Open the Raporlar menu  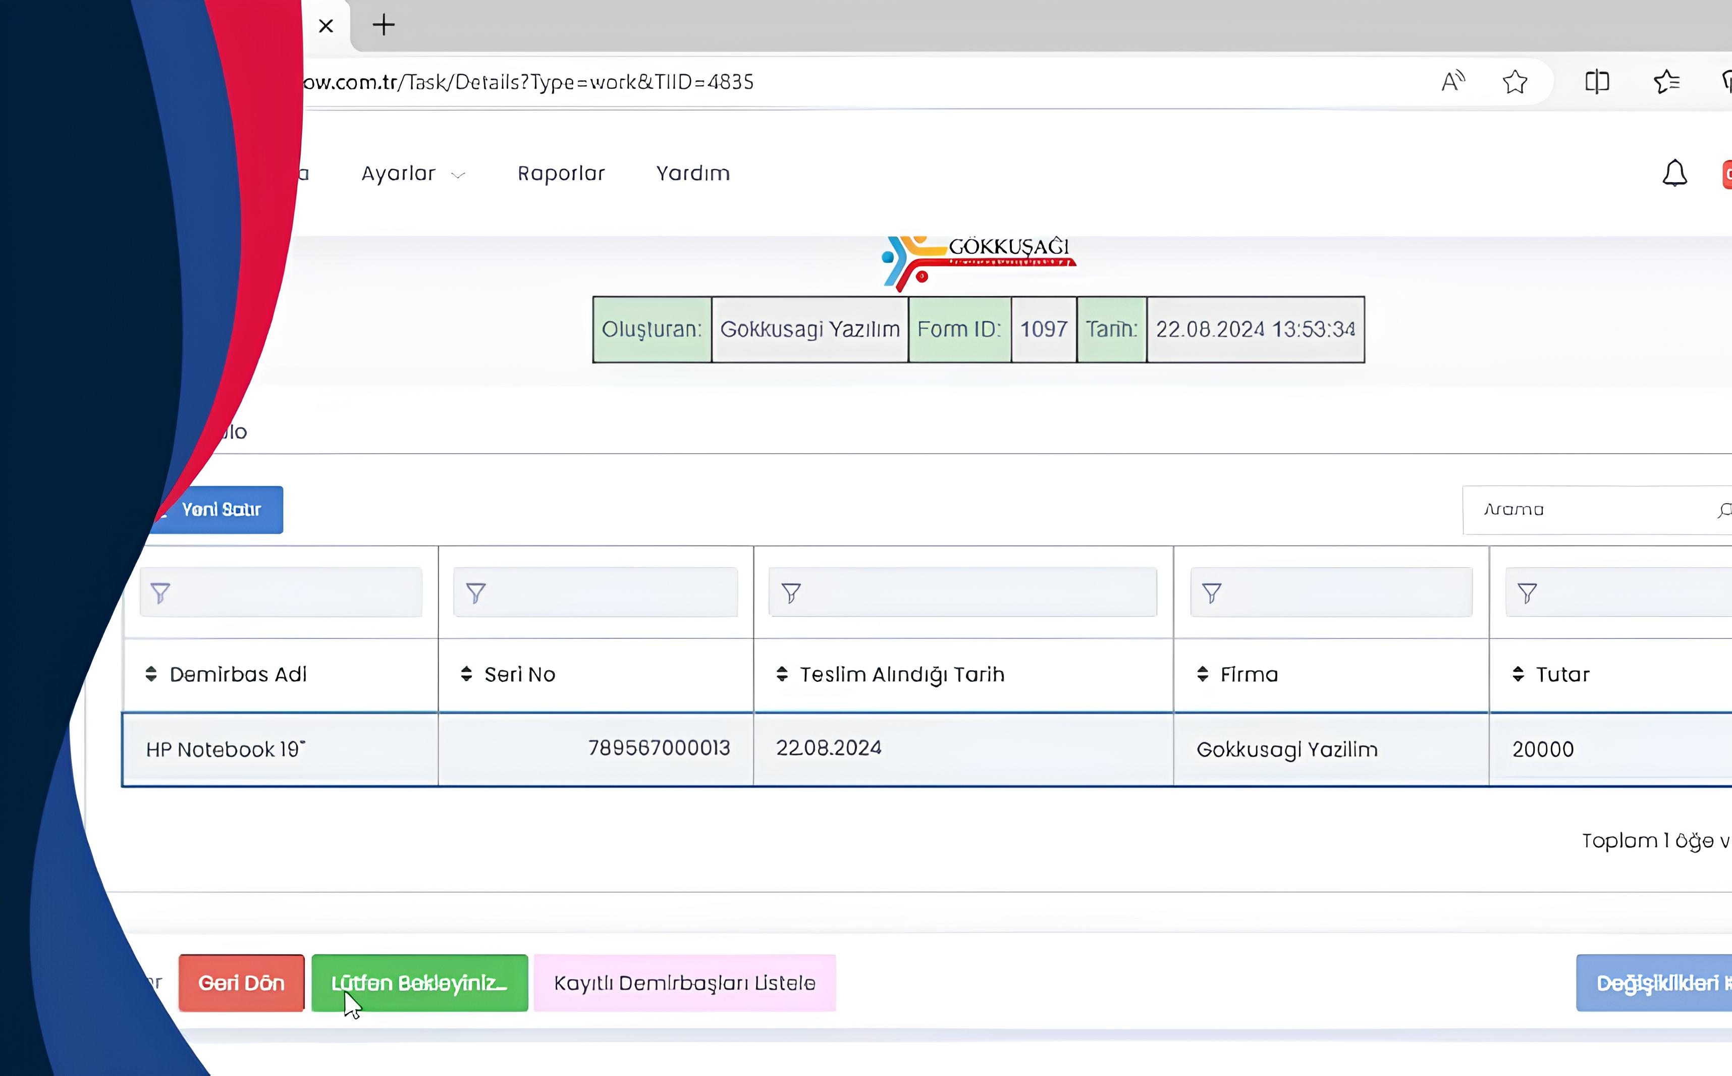tap(561, 174)
